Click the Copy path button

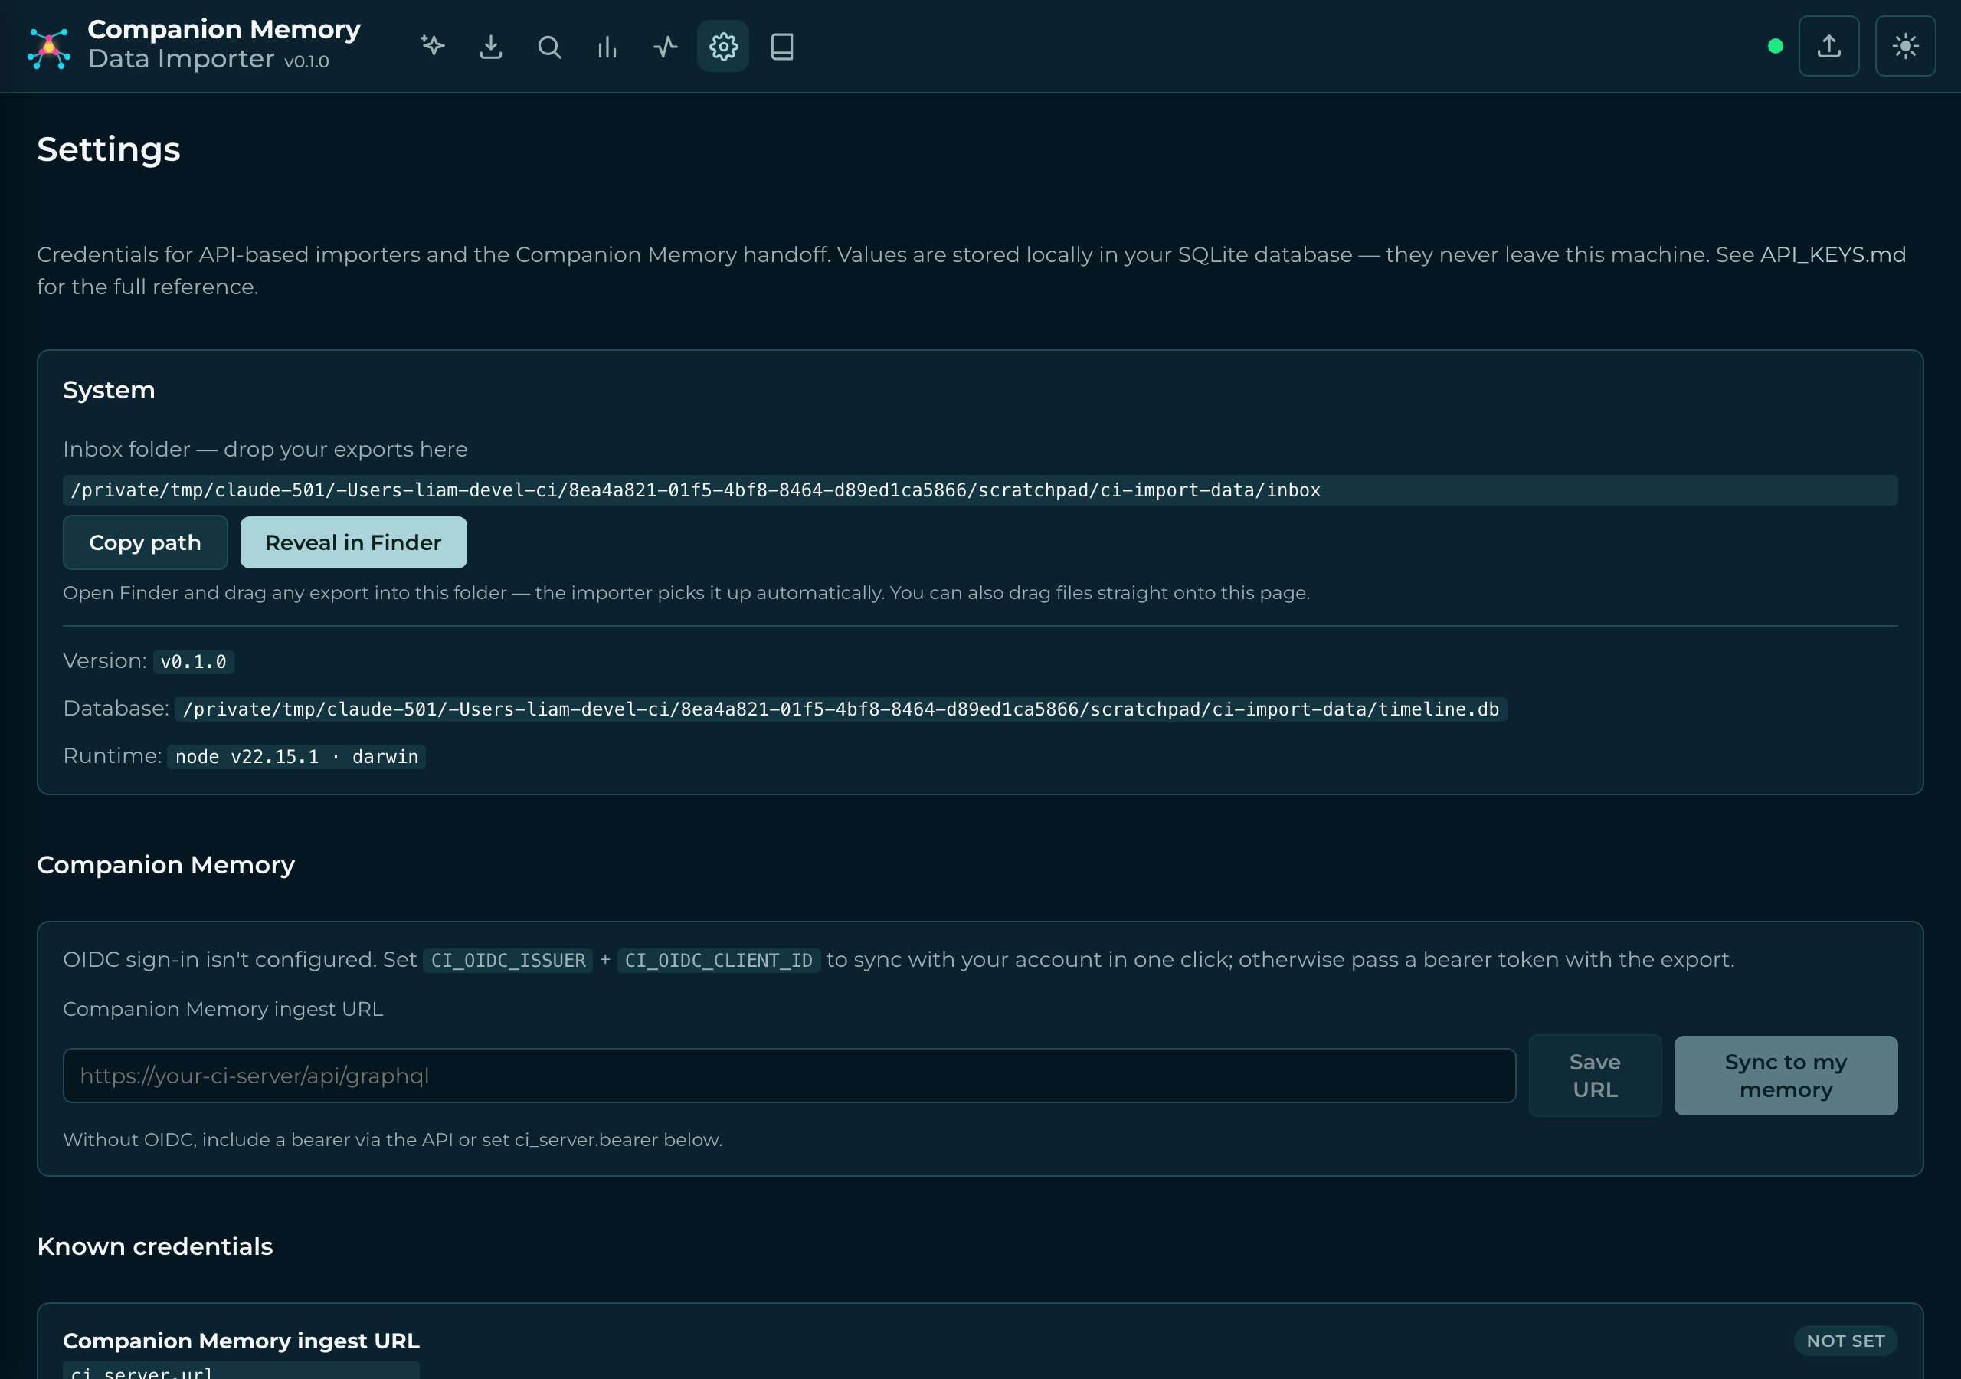point(146,542)
